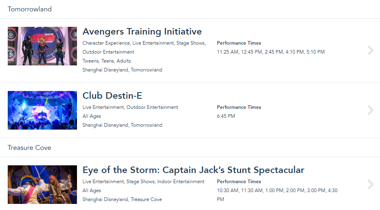This screenshot has height=210, width=380.
Task: Click the Club Destin-E thumbnail image
Action: click(x=42, y=110)
